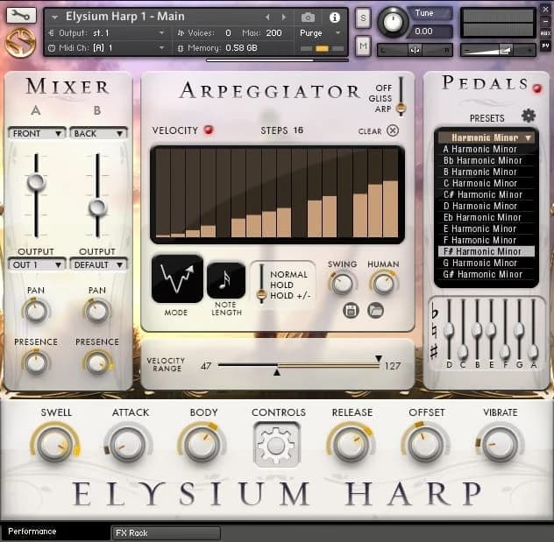Take a snapshot with the camera icon
The image size is (554, 542).
coord(308,18)
